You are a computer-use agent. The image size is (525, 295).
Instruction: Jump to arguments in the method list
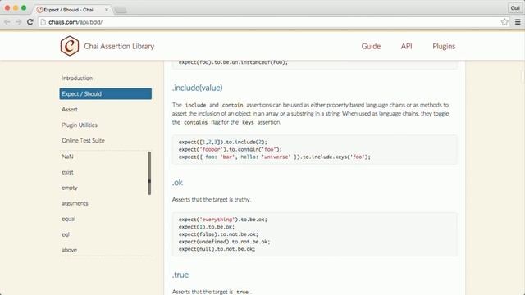pos(75,203)
